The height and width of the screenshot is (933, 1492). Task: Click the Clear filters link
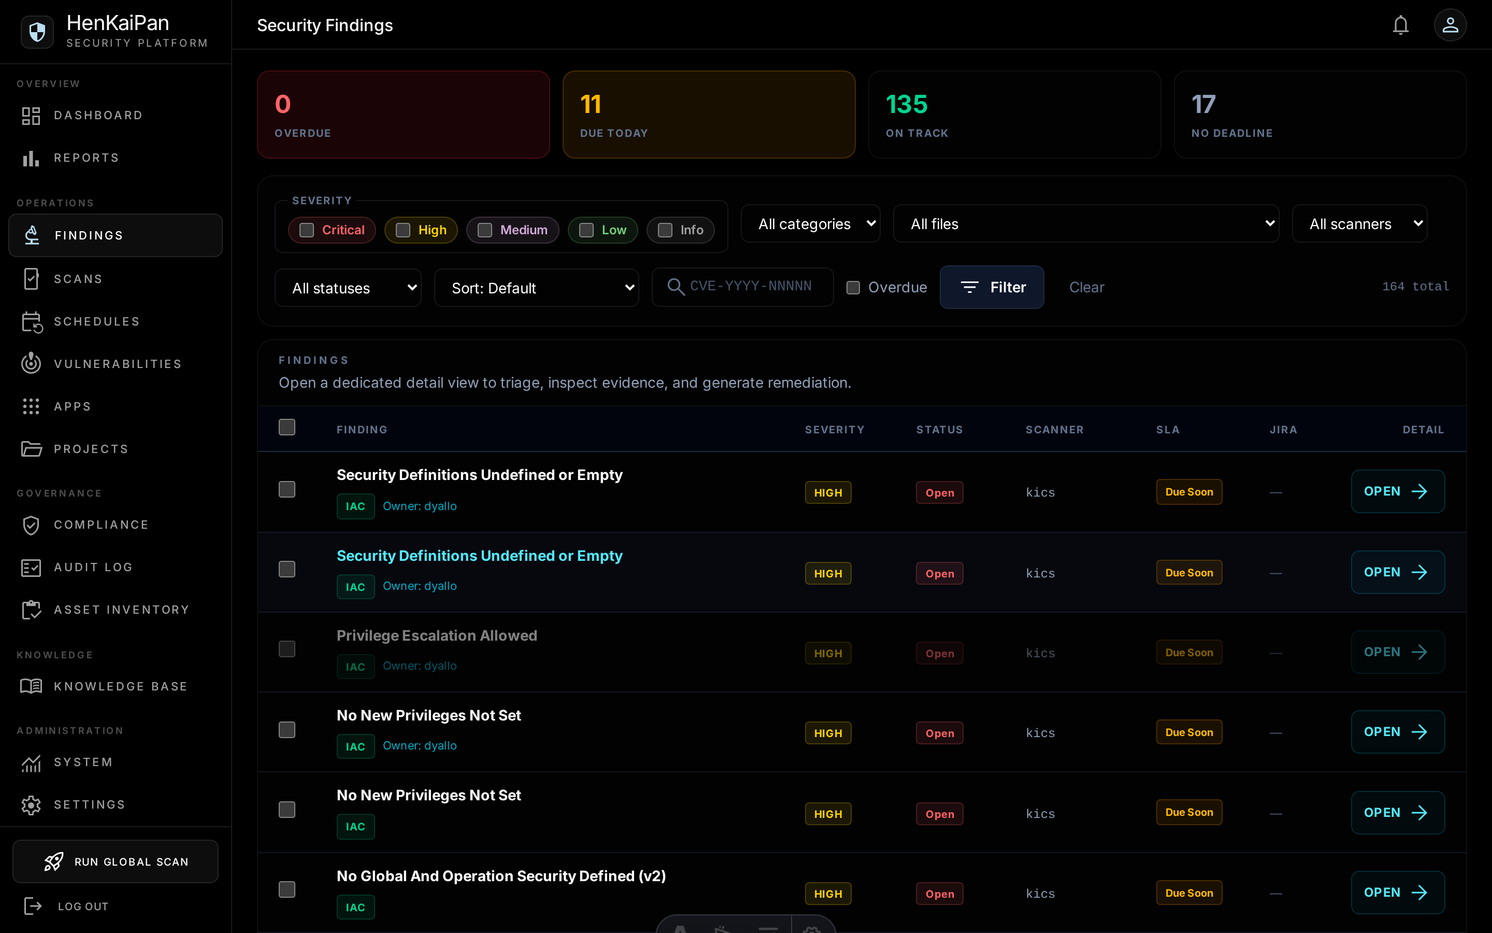[x=1086, y=288]
